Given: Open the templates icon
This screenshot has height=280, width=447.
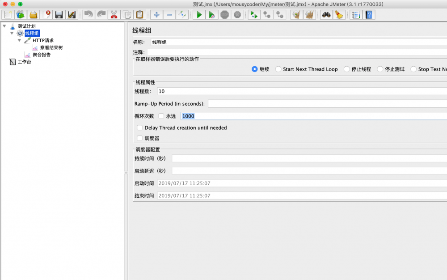Looking at the screenshot, I should point(21,15).
